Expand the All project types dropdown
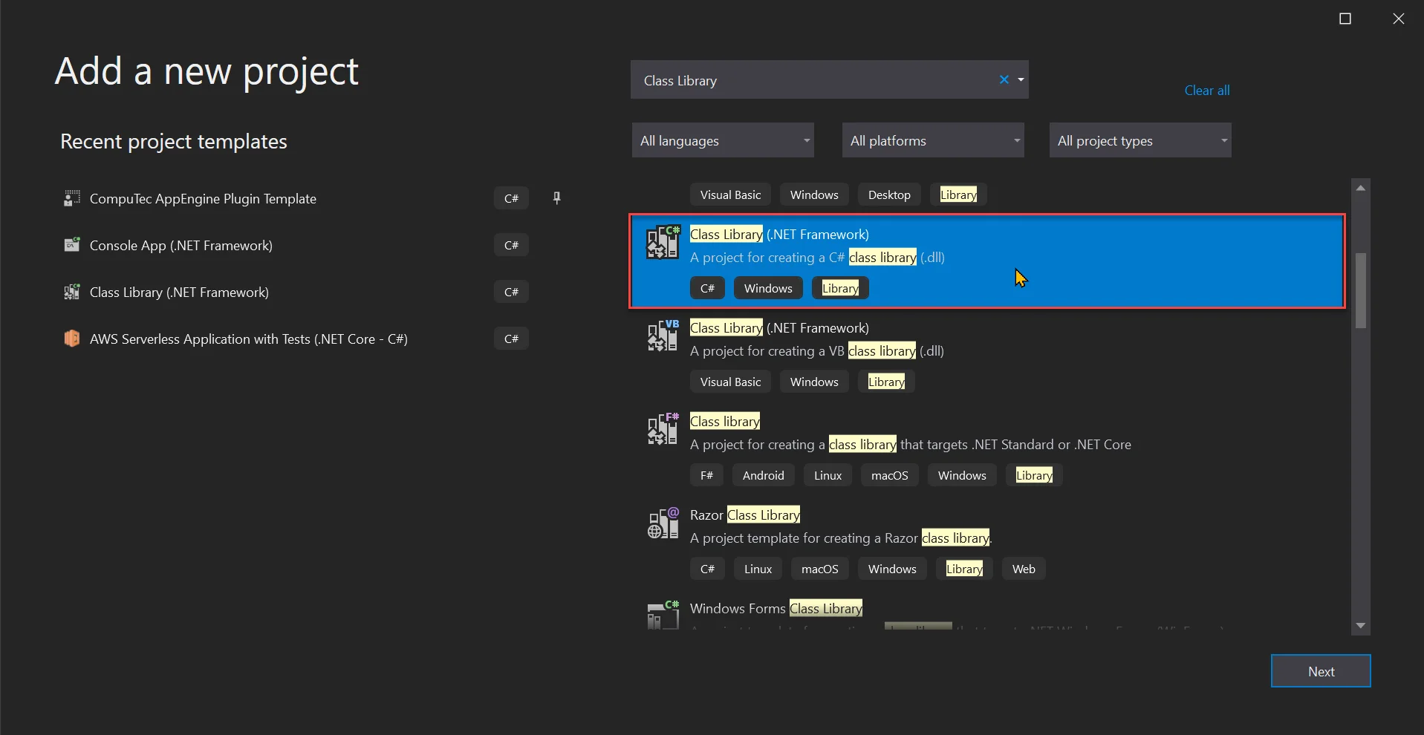 click(x=1139, y=140)
